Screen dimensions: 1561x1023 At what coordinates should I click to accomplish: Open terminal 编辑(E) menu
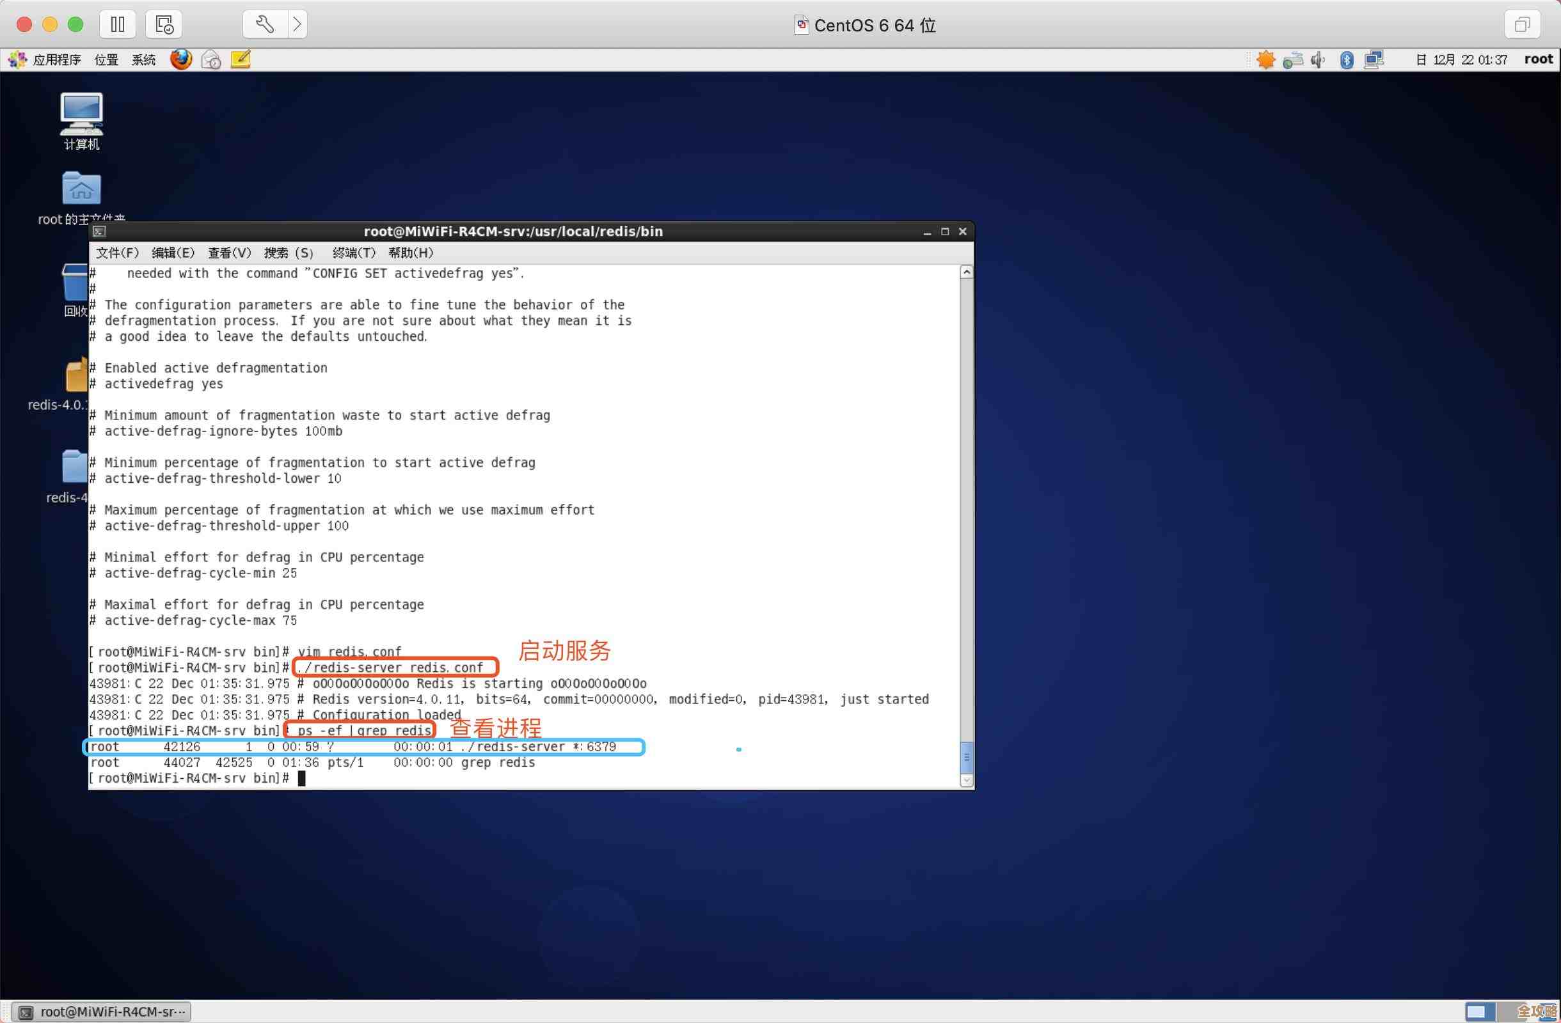[173, 253]
